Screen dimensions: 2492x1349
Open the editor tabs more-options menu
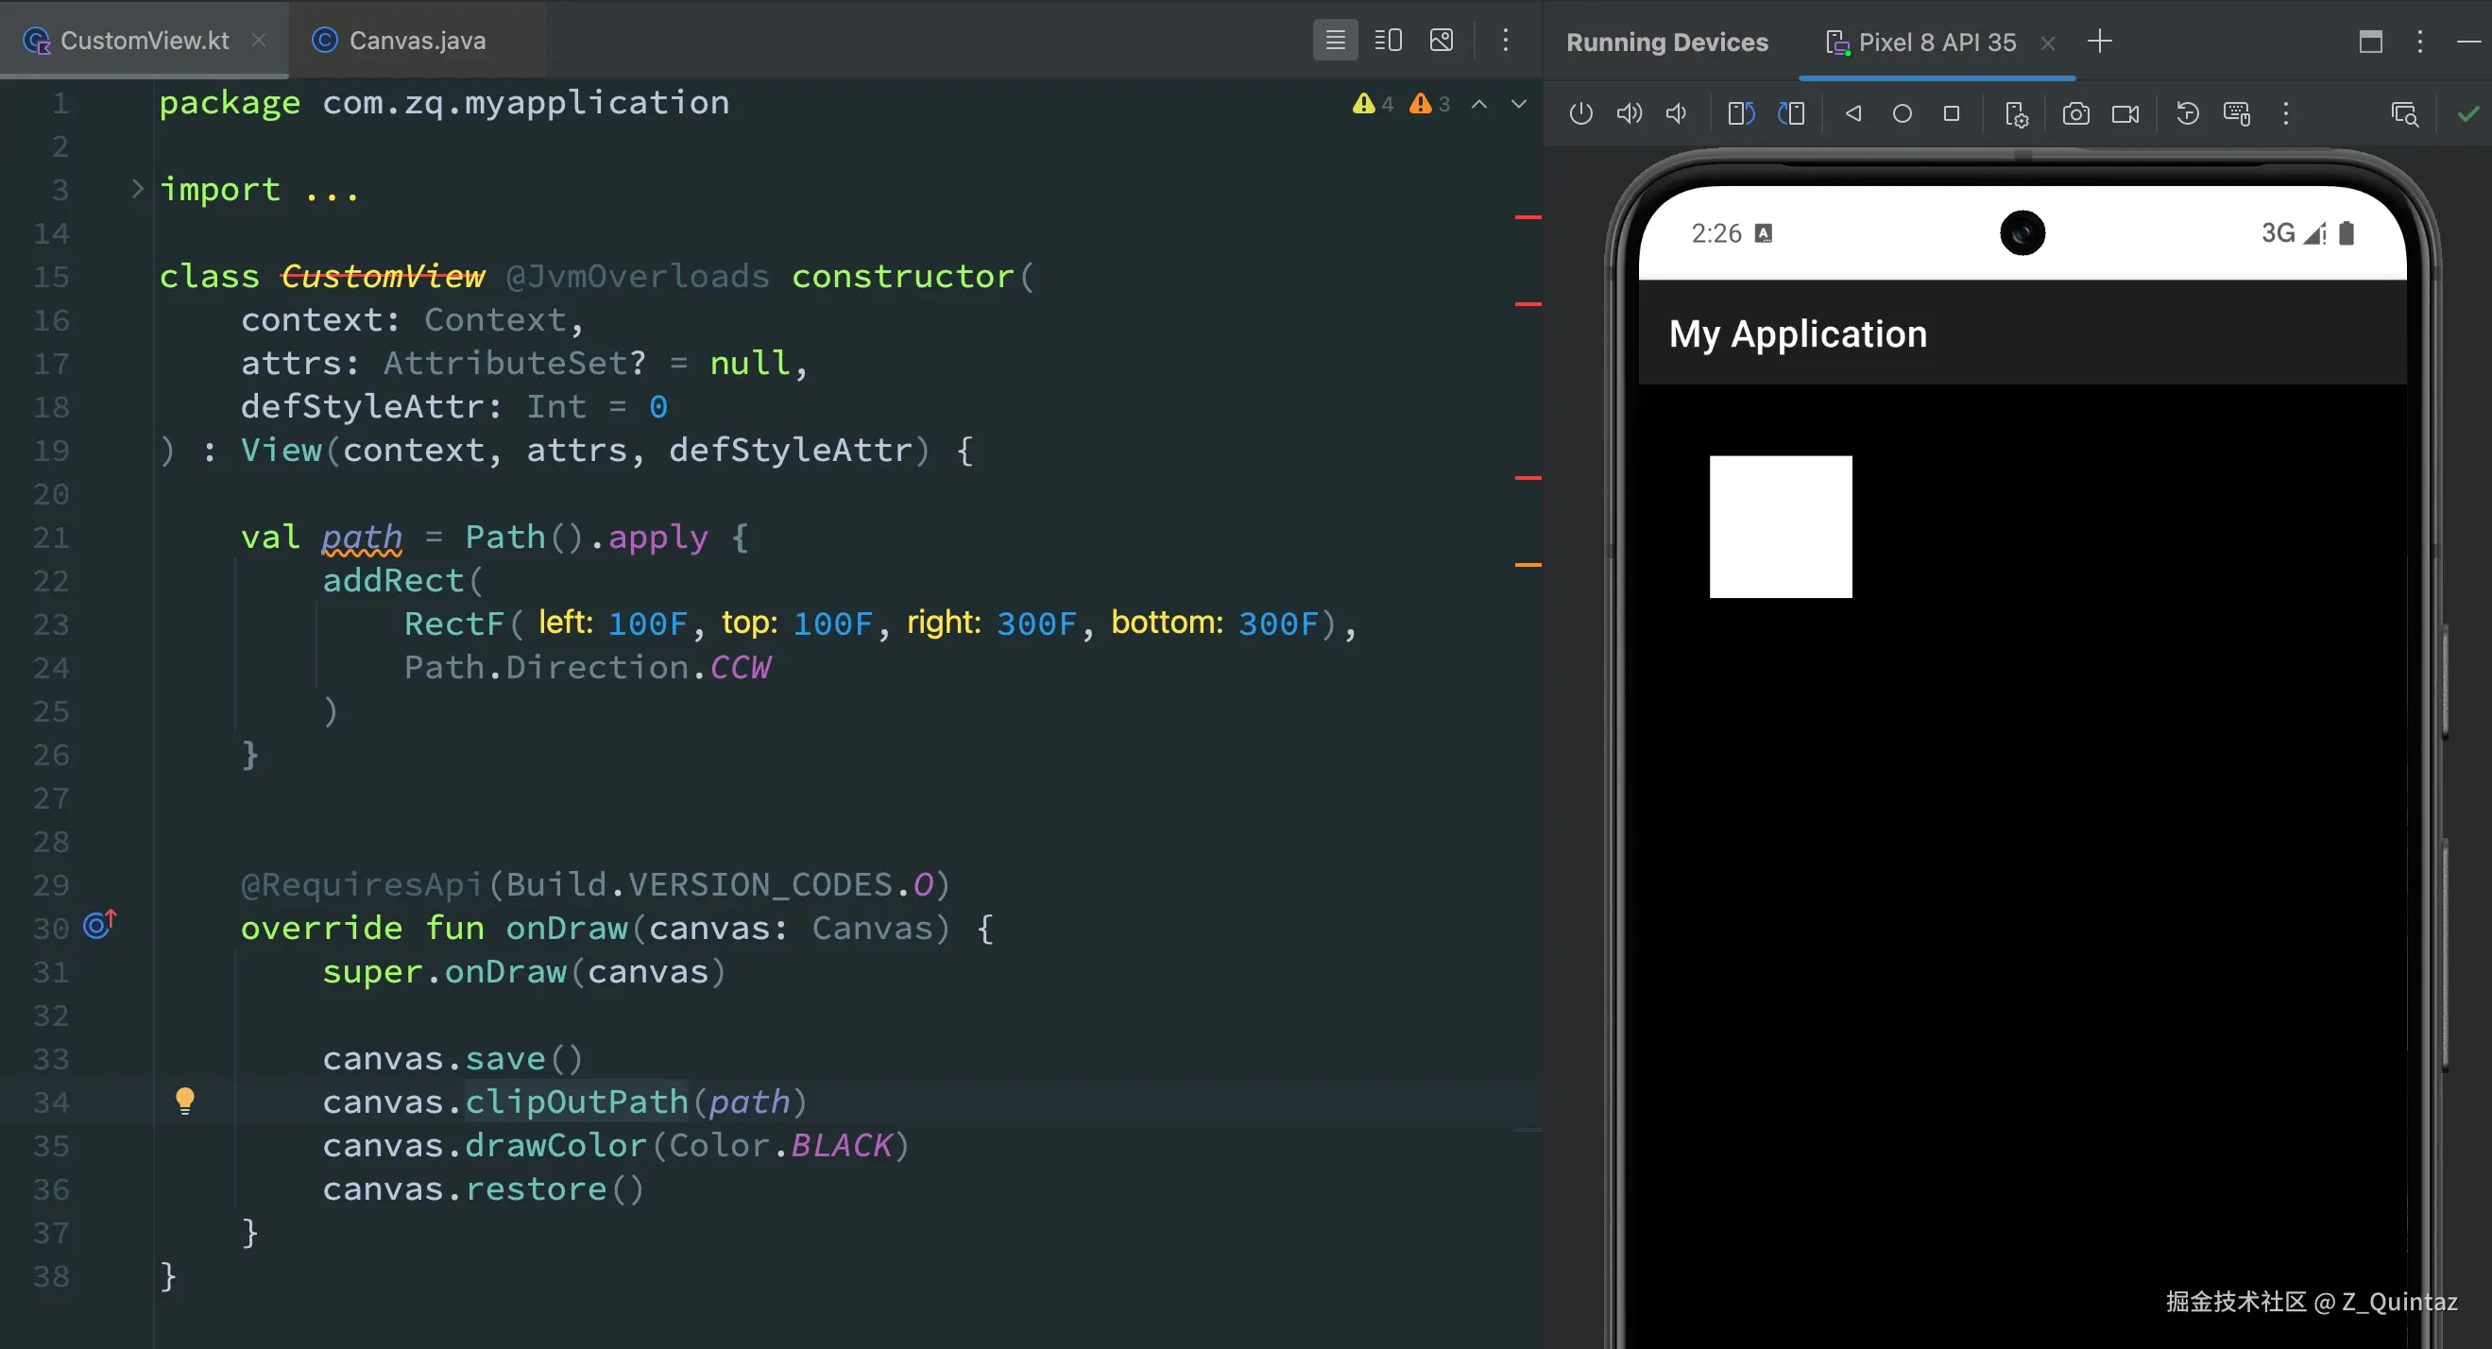[x=1505, y=41]
